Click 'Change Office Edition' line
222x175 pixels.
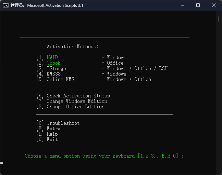(x=71, y=107)
